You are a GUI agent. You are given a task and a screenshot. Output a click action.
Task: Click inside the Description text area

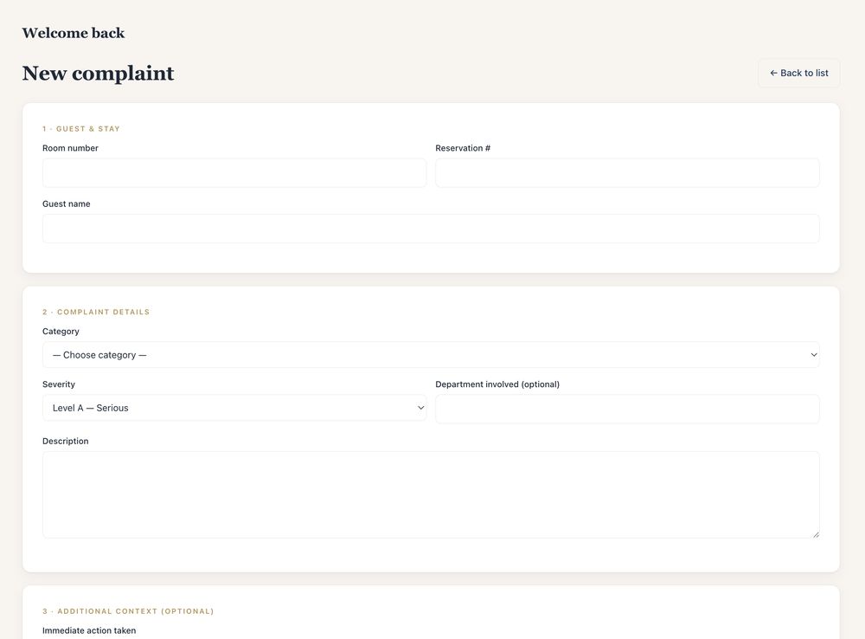(x=431, y=495)
